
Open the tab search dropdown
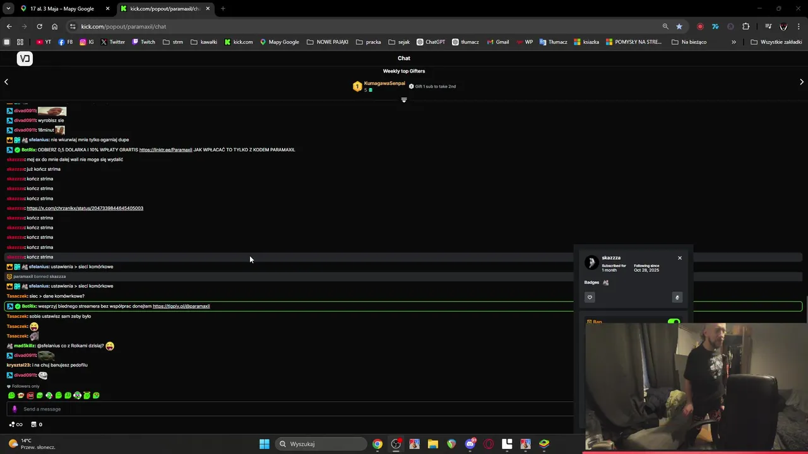tap(8, 9)
